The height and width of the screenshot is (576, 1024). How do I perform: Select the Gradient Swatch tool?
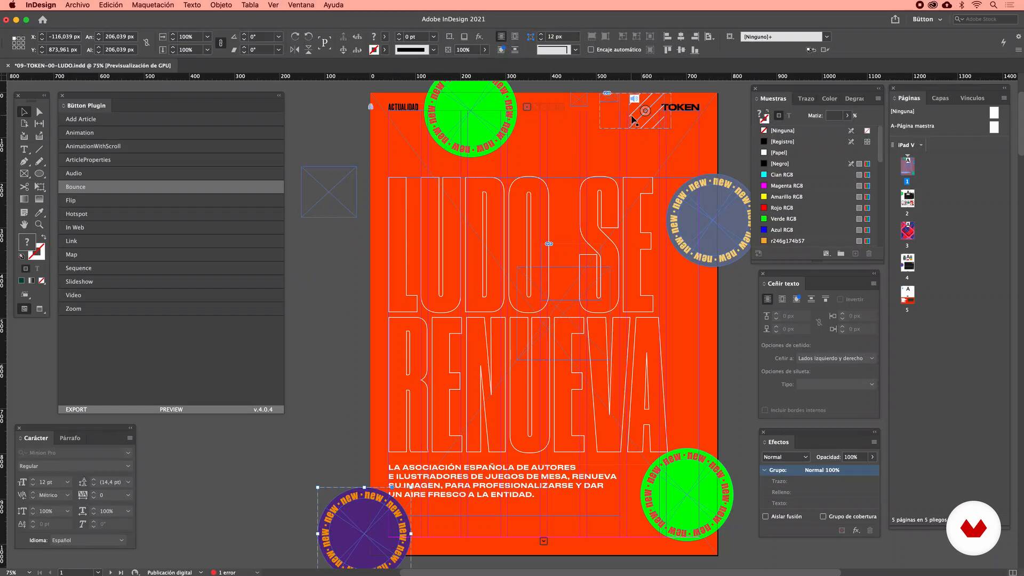pos(24,199)
